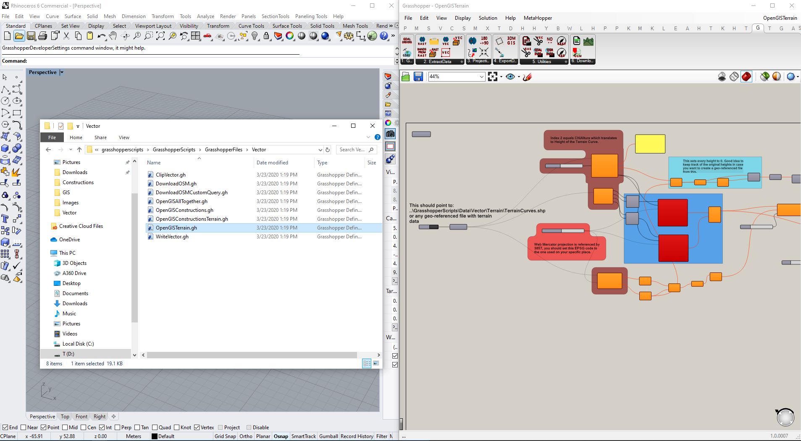The width and height of the screenshot is (801, 441).
Task: Click Grasshopper's Save file floppy icon
Action: pos(418,77)
